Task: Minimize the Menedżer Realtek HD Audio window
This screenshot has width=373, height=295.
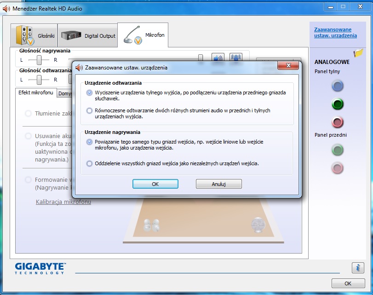Action: point(331,6)
